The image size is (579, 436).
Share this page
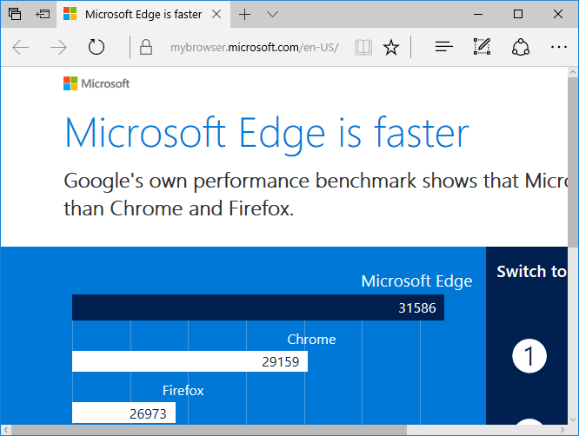[521, 47]
